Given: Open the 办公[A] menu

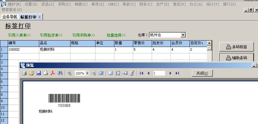Looking at the screenshot, I should point(196,4).
